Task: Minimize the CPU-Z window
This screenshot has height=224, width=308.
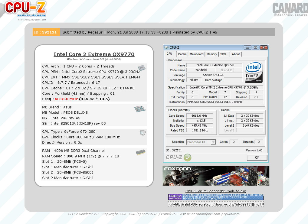Action: tap(247, 47)
